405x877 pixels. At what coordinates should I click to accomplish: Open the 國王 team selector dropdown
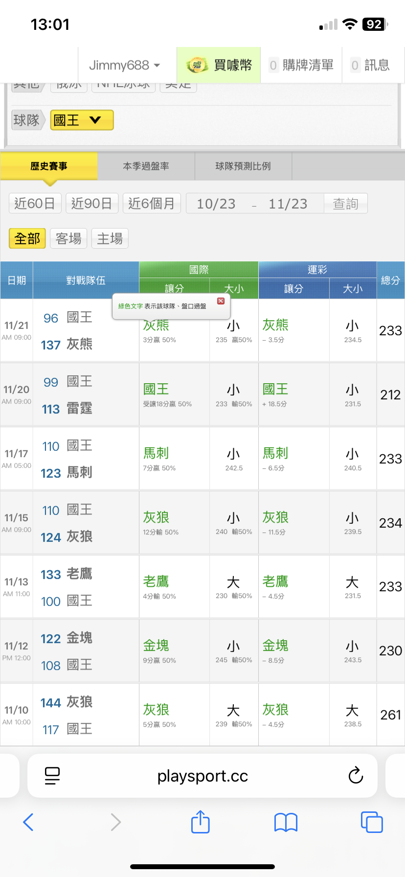(x=82, y=120)
